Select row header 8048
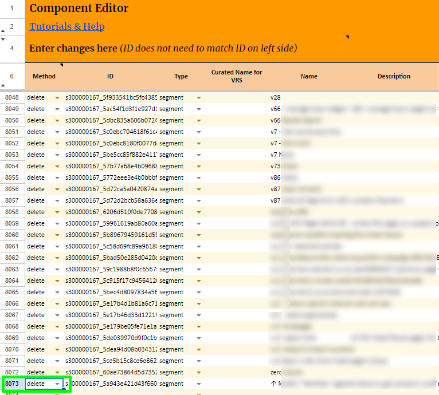This screenshot has height=395, width=439. pos(12,97)
